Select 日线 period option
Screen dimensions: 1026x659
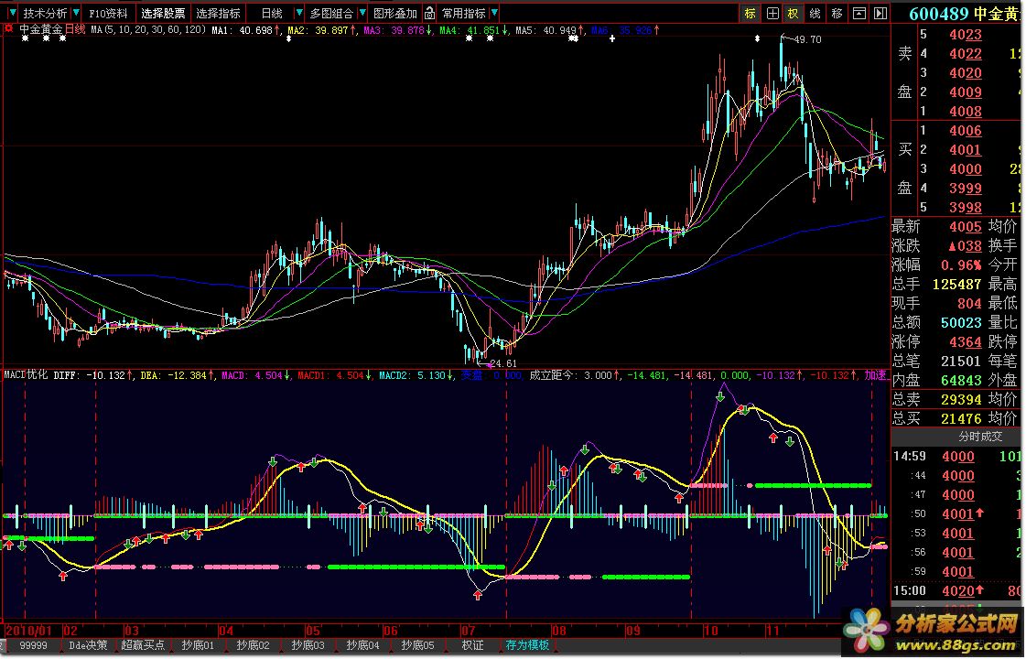coord(272,13)
